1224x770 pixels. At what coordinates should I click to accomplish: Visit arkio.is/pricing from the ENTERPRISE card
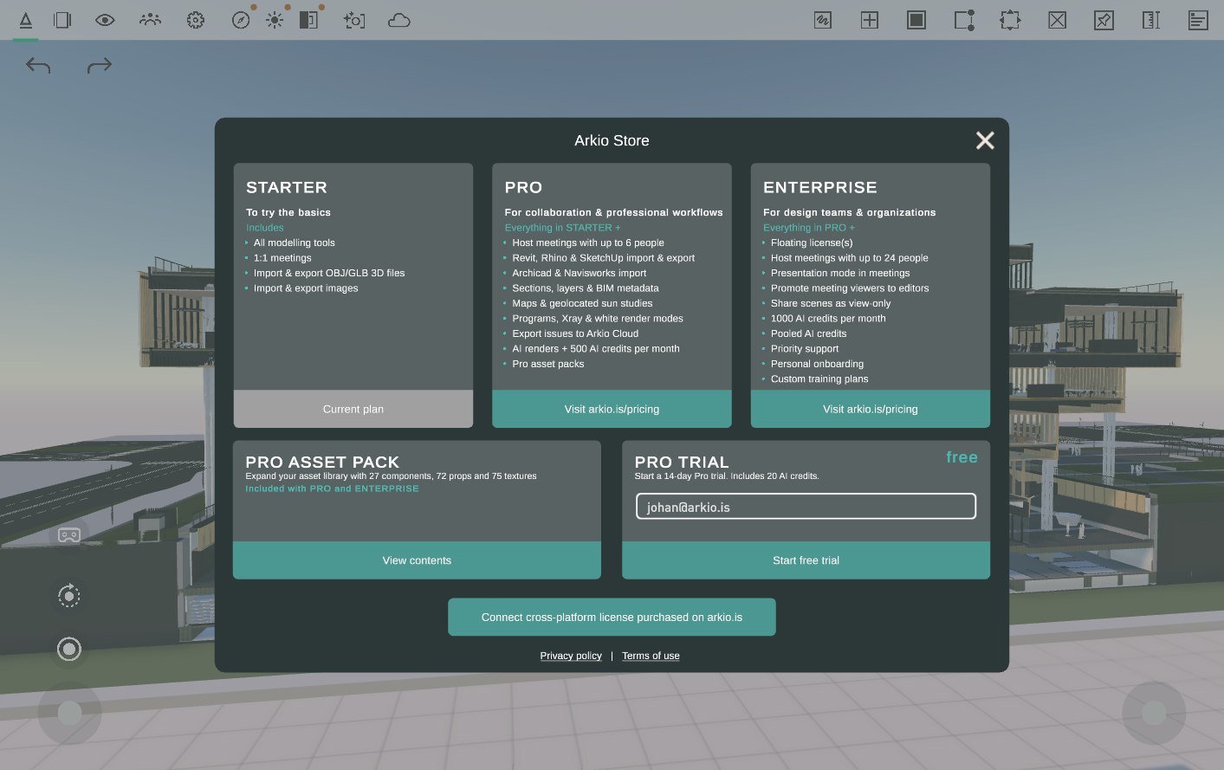pos(871,409)
